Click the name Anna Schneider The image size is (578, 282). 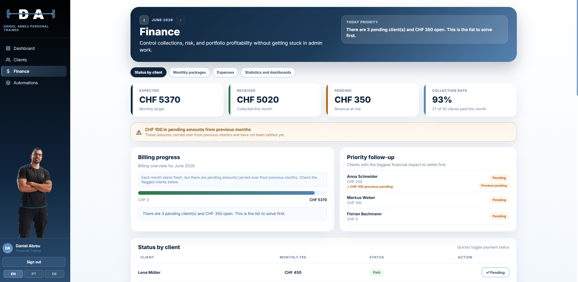(362, 177)
